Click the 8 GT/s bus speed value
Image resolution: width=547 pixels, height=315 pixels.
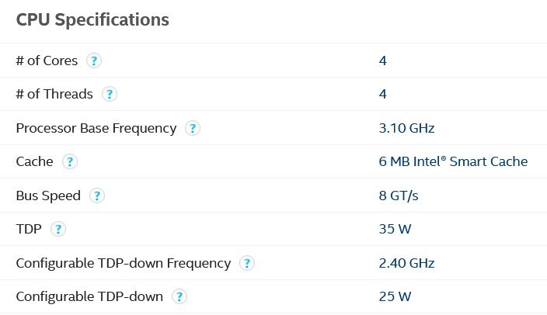click(x=399, y=196)
